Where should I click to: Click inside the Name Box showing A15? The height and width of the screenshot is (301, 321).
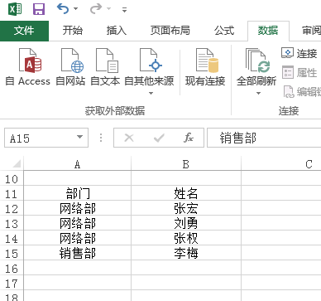(39, 138)
